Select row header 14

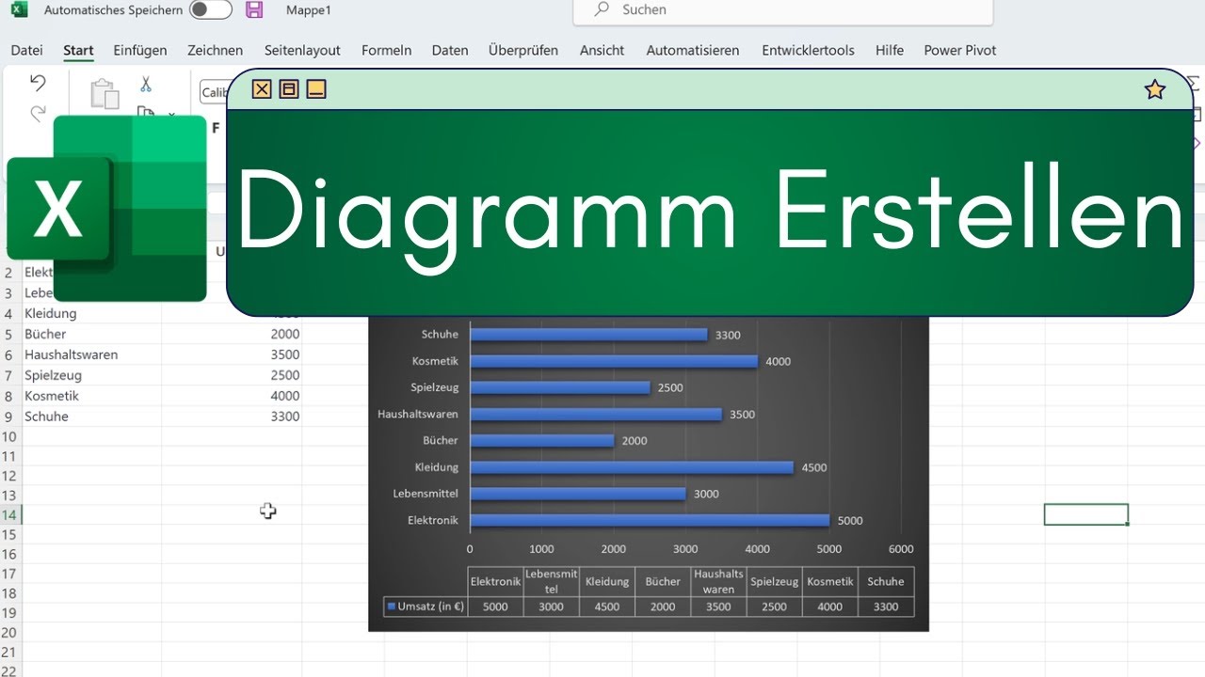tap(10, 514)
